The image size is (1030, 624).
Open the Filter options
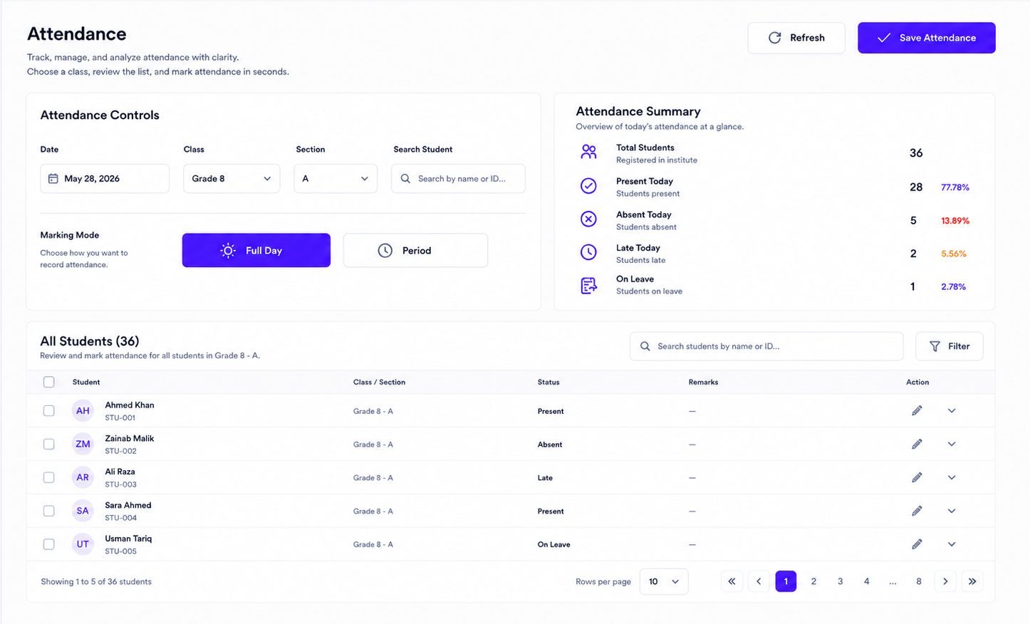[x=950, y=346]
